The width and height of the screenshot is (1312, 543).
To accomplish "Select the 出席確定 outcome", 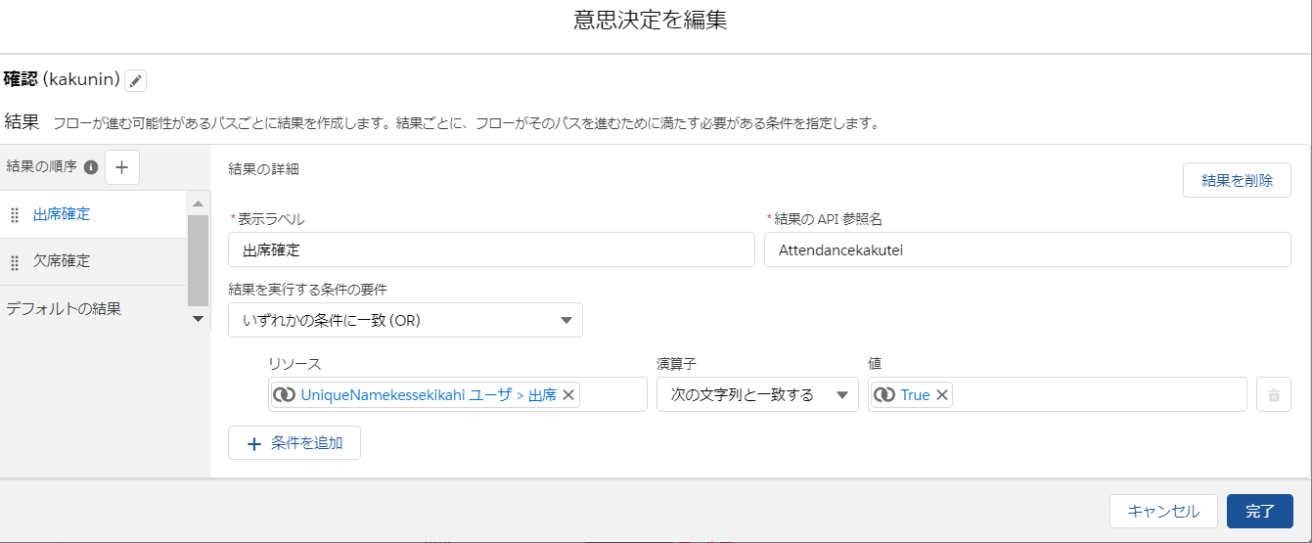I will point(93,214).
